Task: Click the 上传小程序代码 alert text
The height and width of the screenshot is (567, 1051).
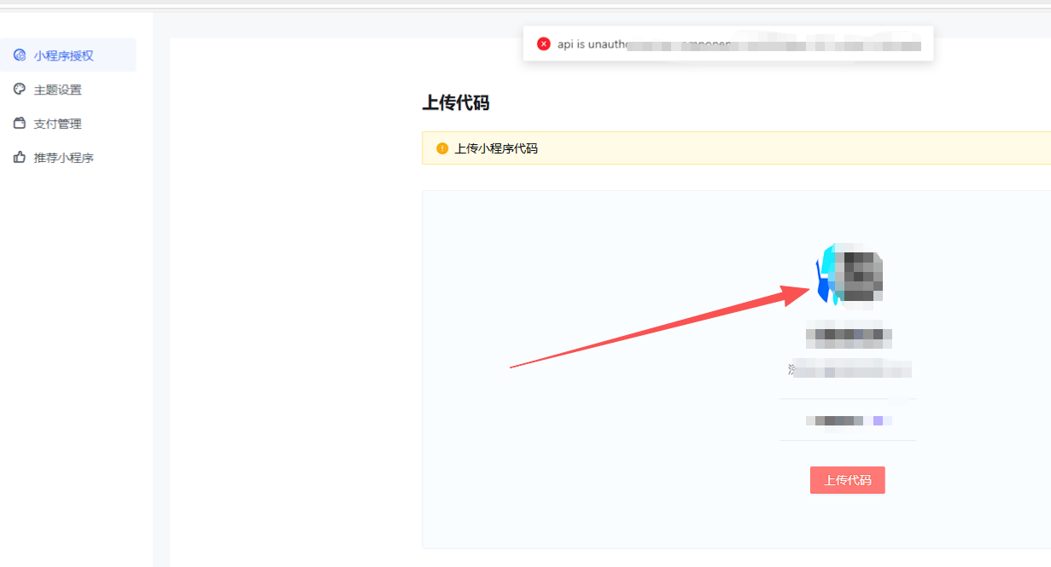Action: [496, 148]
